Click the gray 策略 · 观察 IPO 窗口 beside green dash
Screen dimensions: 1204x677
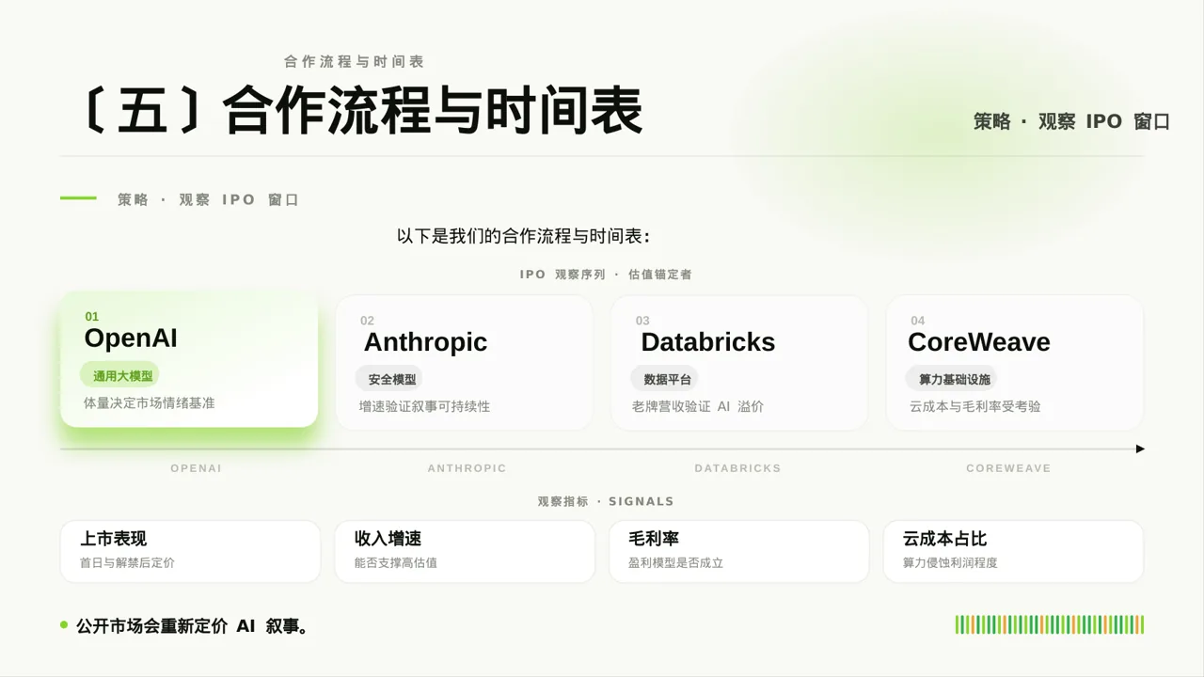click(208, 199)
